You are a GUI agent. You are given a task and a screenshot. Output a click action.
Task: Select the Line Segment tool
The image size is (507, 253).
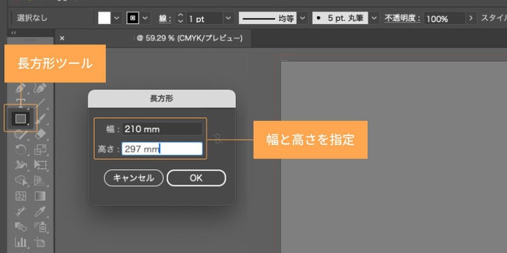tap(41, 104)
